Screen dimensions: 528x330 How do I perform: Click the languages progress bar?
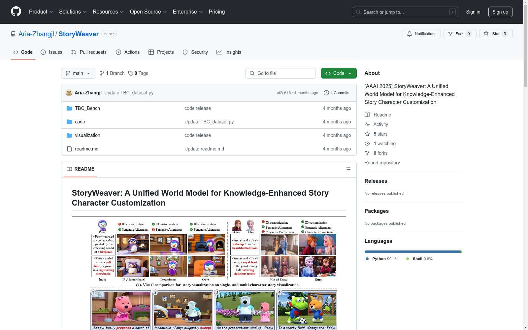tap(413, 252)
